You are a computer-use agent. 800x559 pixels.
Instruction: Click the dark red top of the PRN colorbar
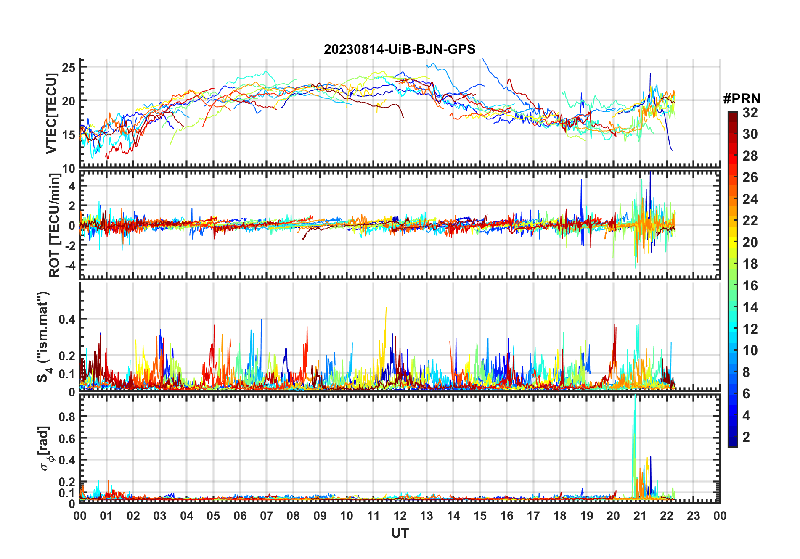(x=732, y=115)
